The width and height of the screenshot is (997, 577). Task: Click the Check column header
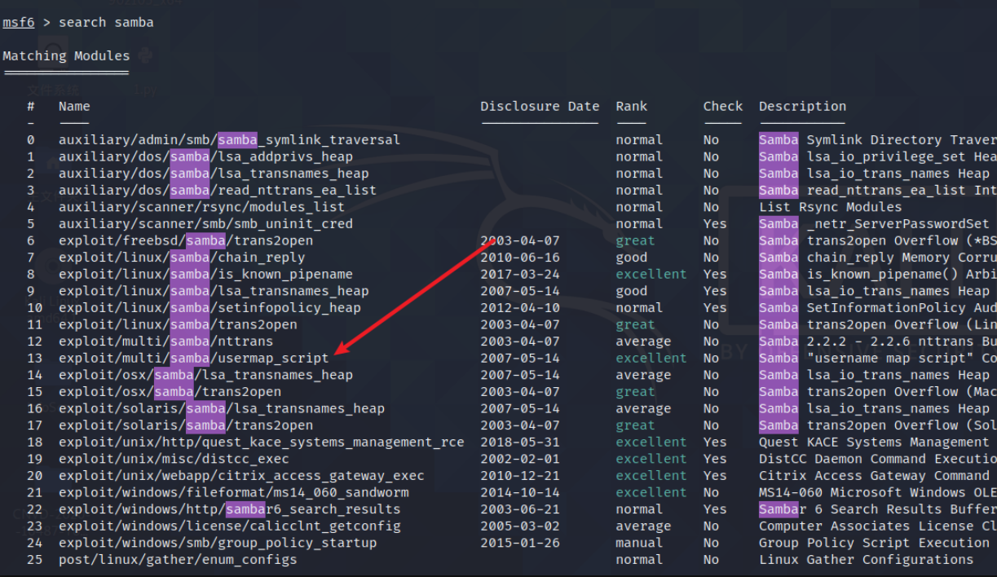point(723,107)
